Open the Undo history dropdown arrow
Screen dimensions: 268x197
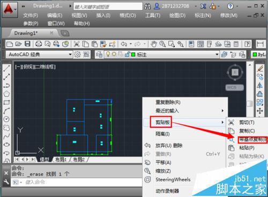click(x=131, y=44)
